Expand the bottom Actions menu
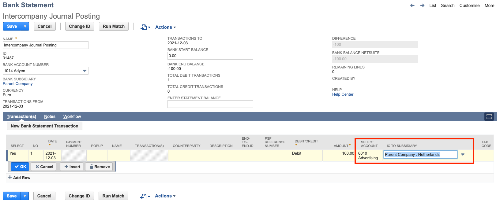 tap(165, 196)
